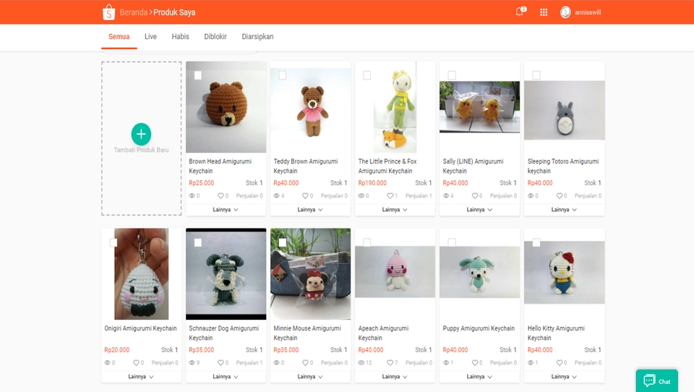694x392 pixels.
Task: Expand Lainnya under Apeach keychain
Action: 395,377
